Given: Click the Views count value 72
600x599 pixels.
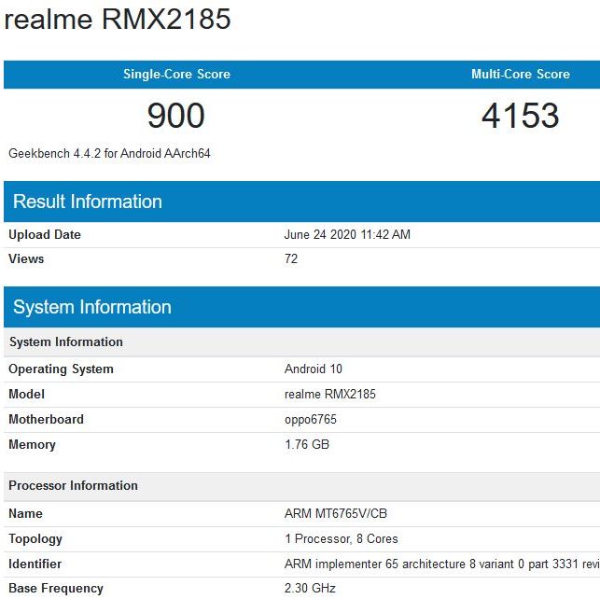Looking at the screenshot, I should click(x=291, y=259).
